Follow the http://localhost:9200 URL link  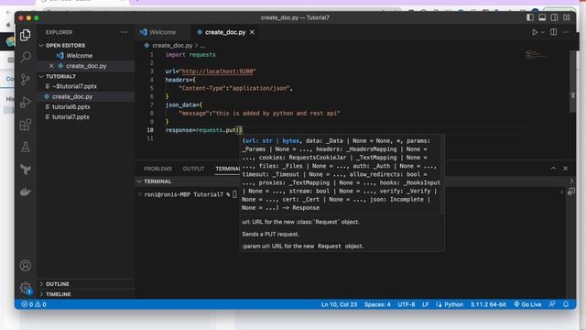(218, 71)
